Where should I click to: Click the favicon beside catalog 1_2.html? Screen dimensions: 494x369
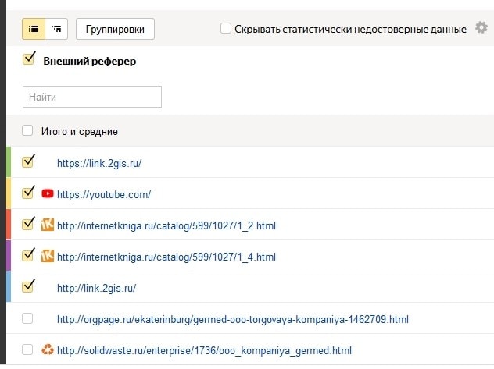pyautogui.click(x=48, y=225)
